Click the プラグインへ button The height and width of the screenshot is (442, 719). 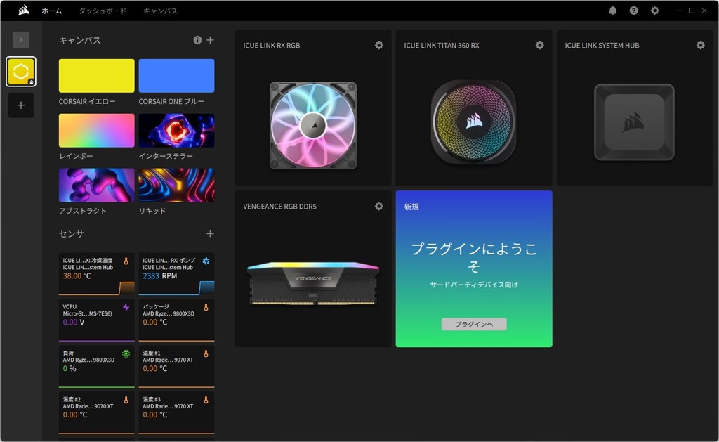[x=474, y=324]
